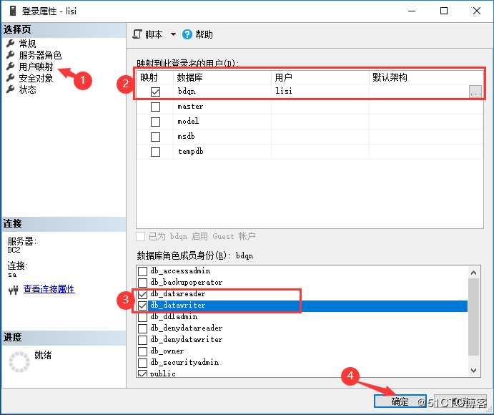Open the 常规 page
The height and width of the screenshot is (415, 494).
27,44
